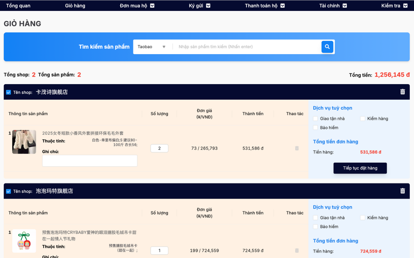Open the Taobao source dropdown
This screenshot has width=414, height=258.
point(151,47)
